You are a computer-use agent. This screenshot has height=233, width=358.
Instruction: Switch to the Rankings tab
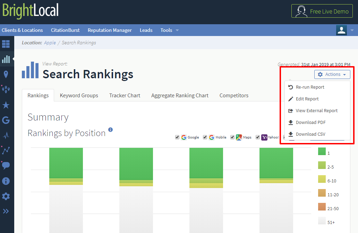point(38,96)
